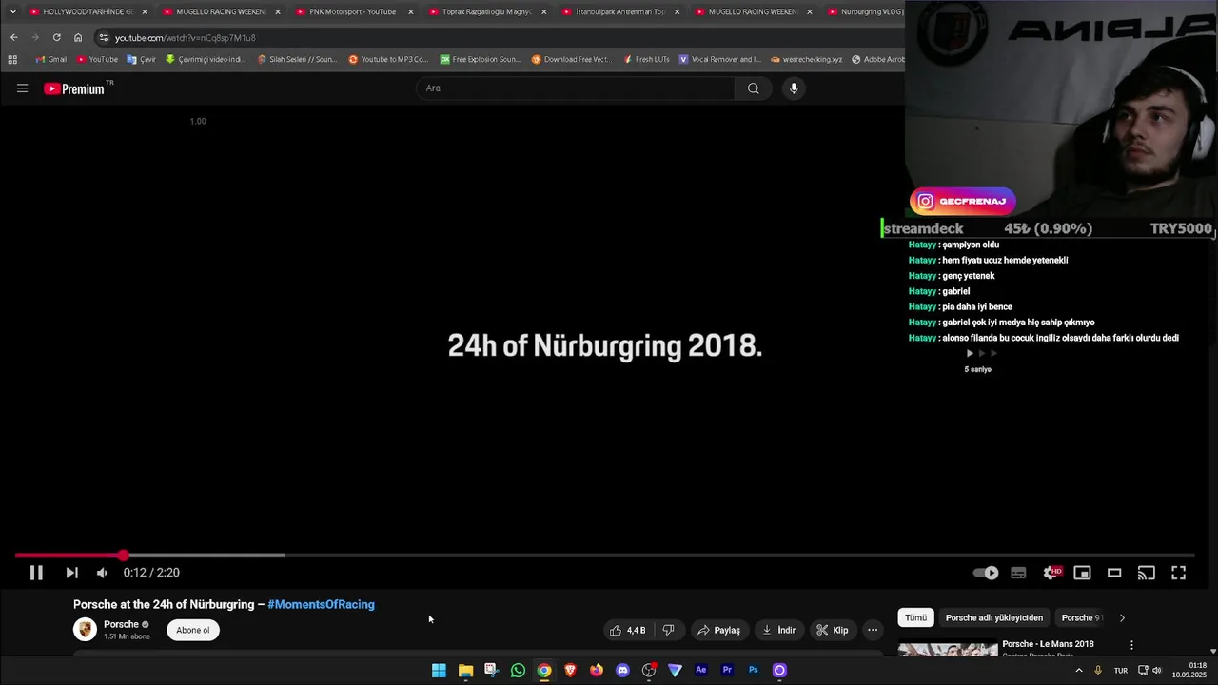This screenshot has height=685, width=1218.
Task: Open the YouTube hamburger guide menu
Action: (22, 88)
